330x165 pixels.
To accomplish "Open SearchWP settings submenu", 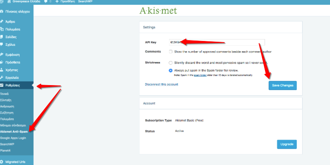I will click(x=7, y=144).
